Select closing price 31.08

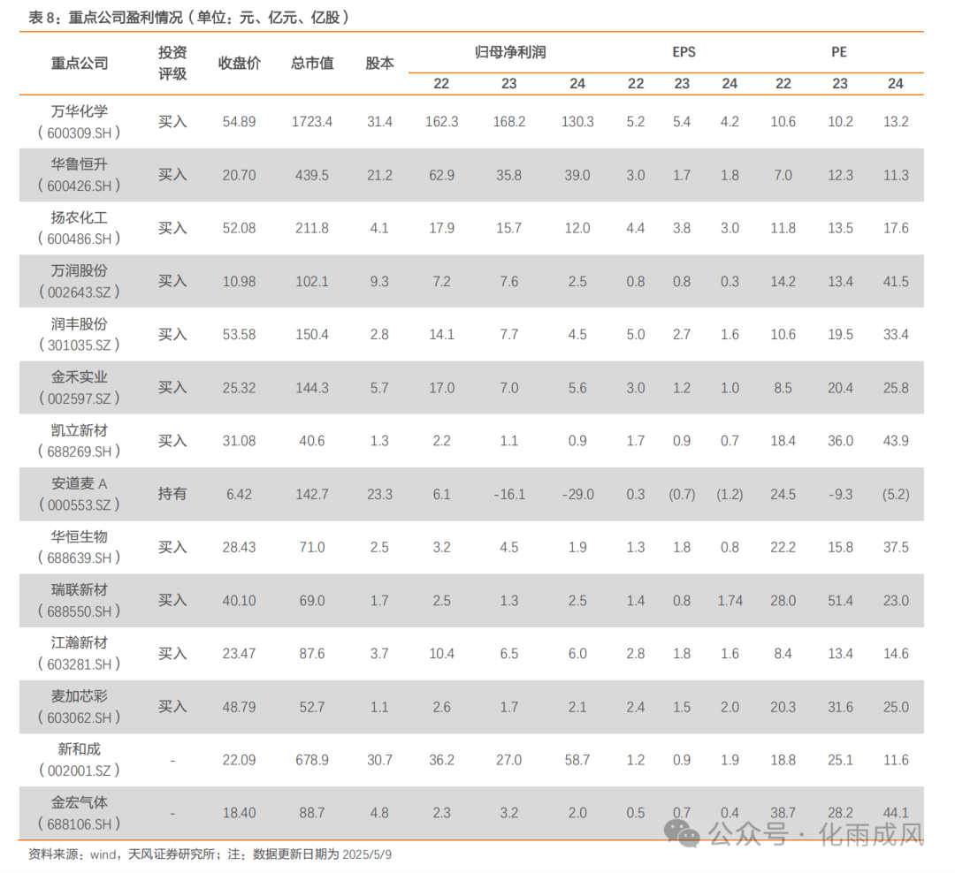239,441
